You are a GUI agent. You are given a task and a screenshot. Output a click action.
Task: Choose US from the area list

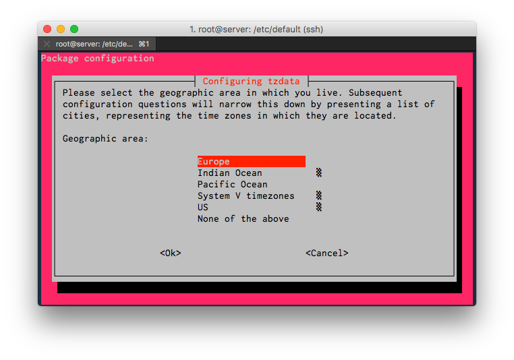pyautogui.click(x=203, y=208)
